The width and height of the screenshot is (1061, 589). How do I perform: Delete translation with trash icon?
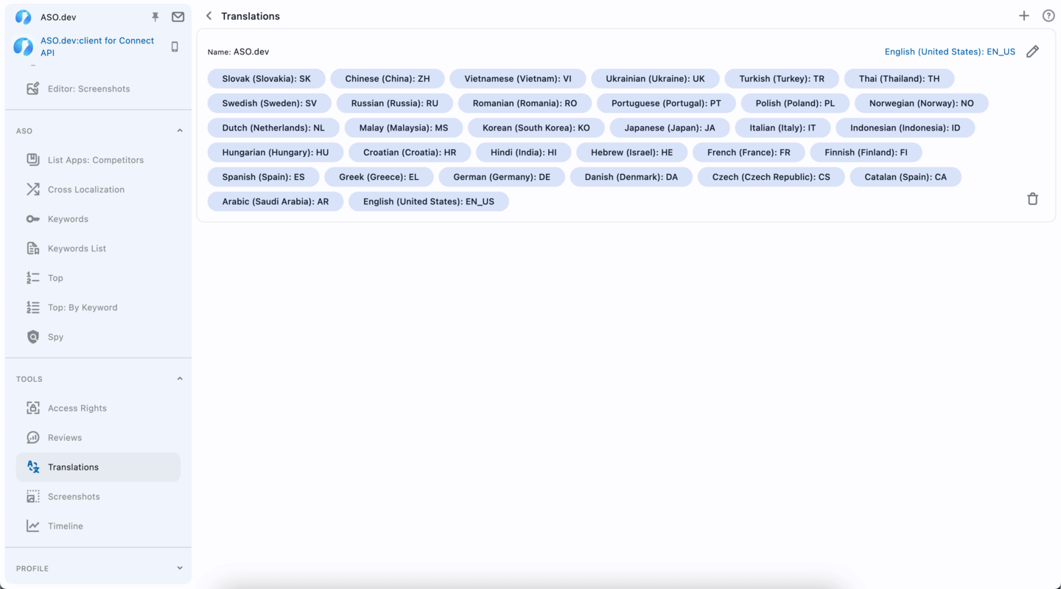pyautogui.click(x=1032, y=198)
